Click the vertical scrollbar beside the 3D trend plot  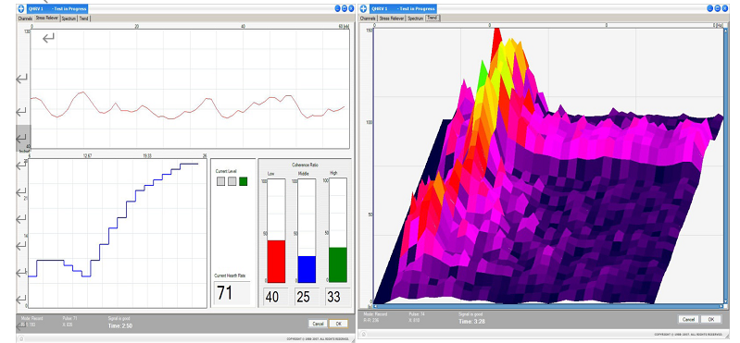coord(726,165)
